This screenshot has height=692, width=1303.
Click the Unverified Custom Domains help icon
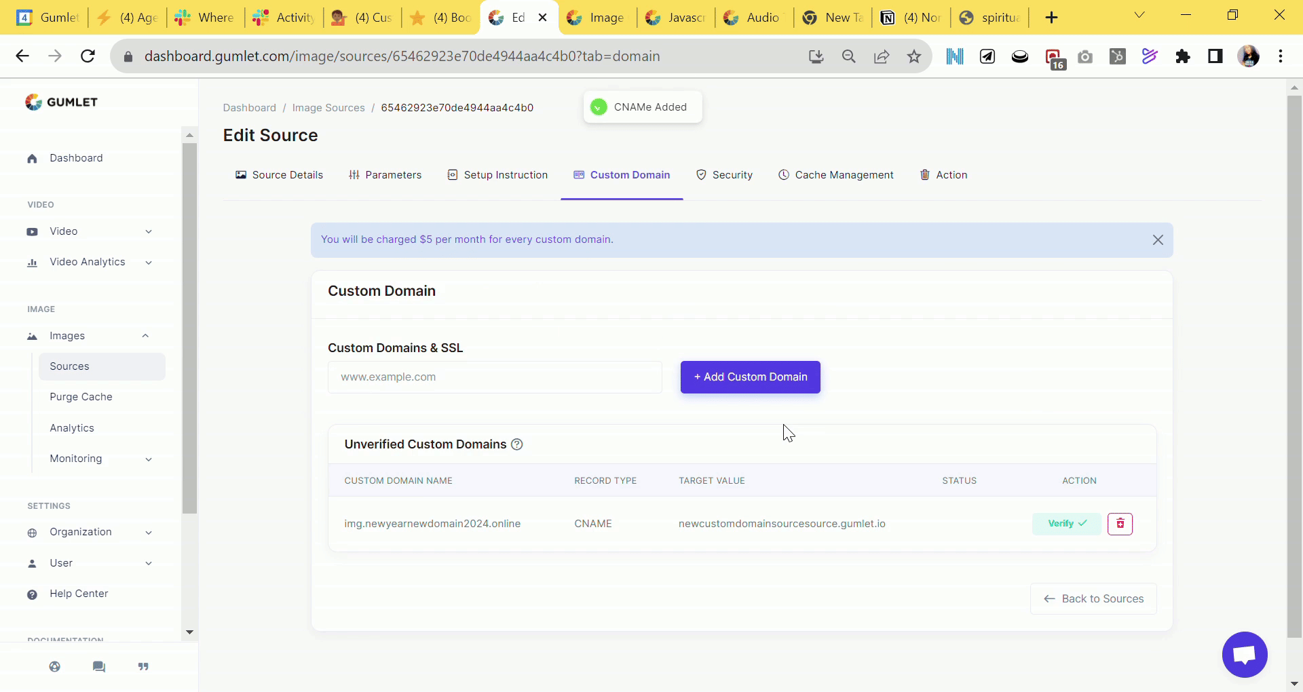[x=517, y=444]
